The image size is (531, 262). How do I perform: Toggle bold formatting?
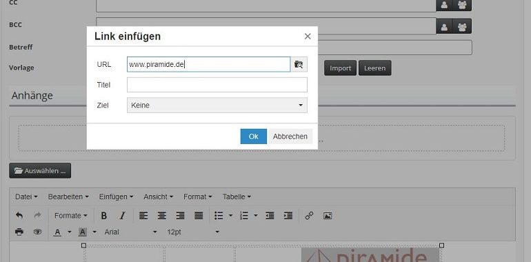[x=104, y=216]
